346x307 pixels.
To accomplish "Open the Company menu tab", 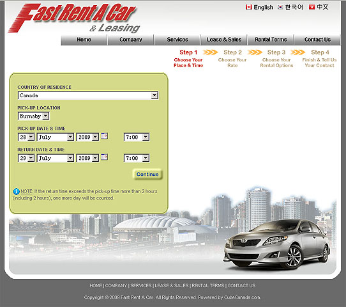I will tap(131, 40).
